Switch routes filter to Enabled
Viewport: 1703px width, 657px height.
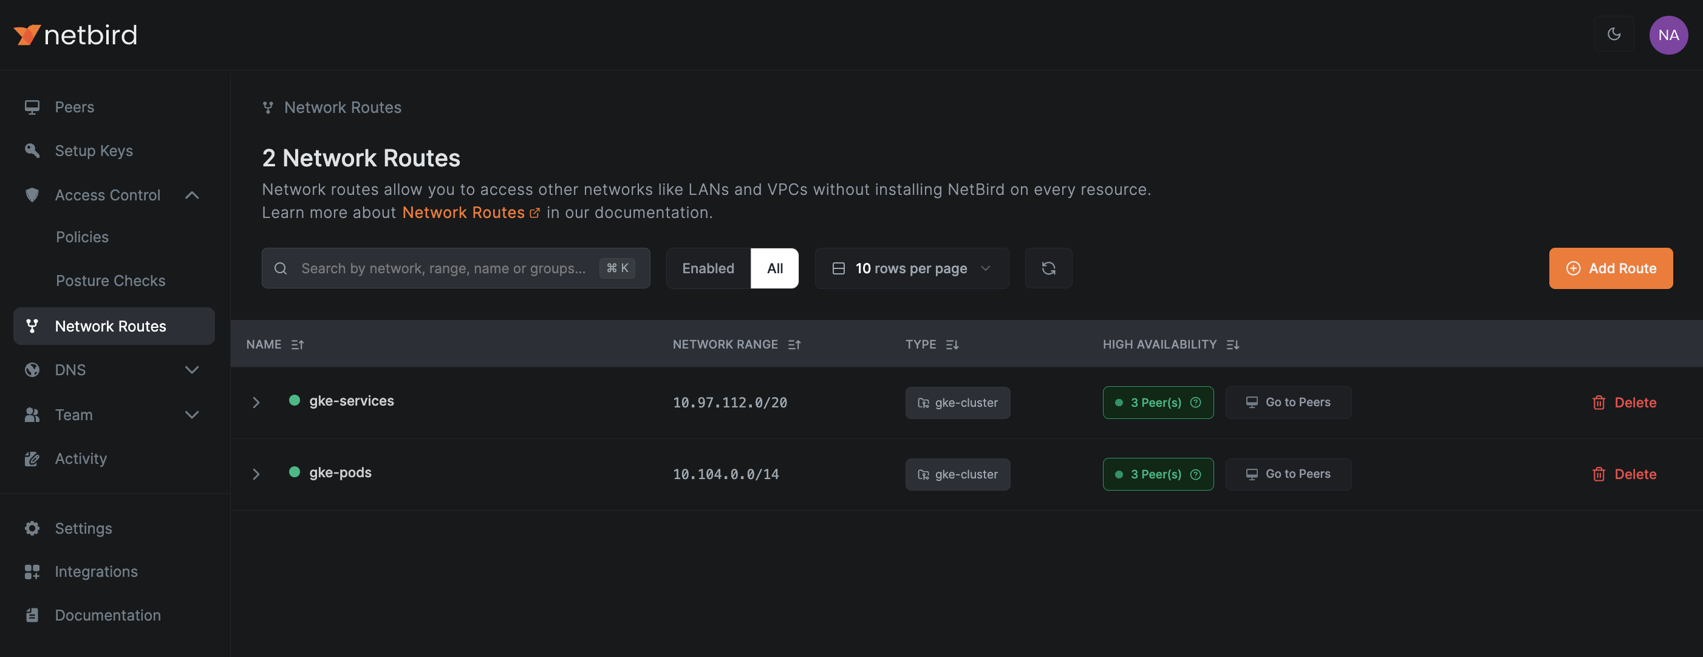(708, 268)
